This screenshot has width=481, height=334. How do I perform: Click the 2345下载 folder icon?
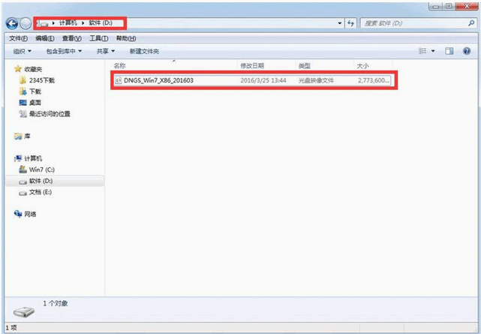(x=23, y=80)
